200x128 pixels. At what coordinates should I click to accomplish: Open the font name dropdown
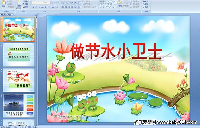pos(44,3)
